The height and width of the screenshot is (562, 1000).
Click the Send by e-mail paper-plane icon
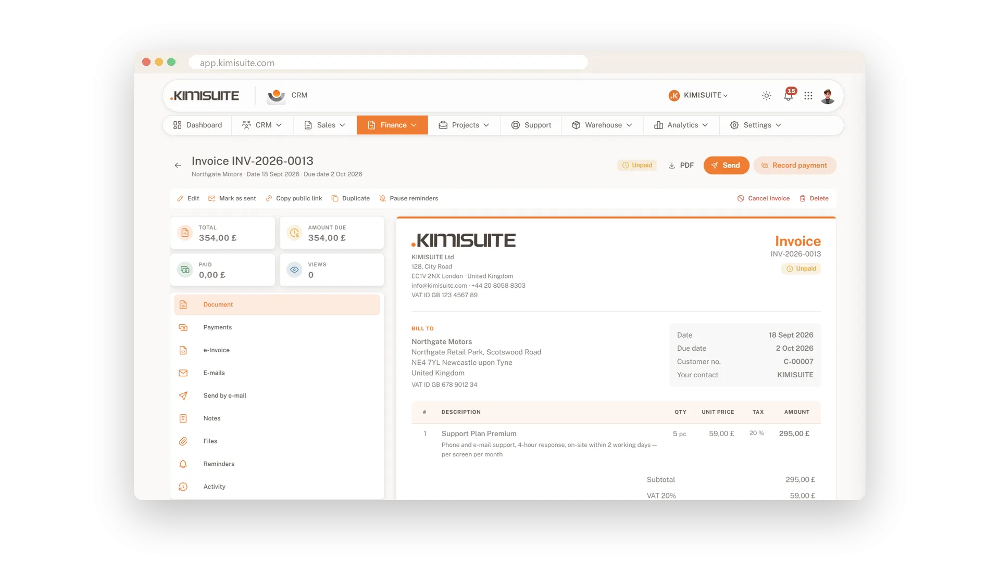tap(183, 396)
